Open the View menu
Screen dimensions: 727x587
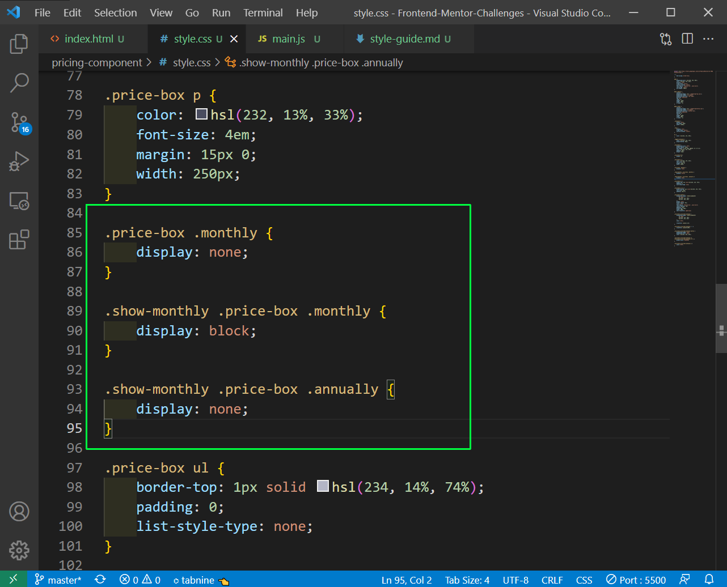coord(161,12)
